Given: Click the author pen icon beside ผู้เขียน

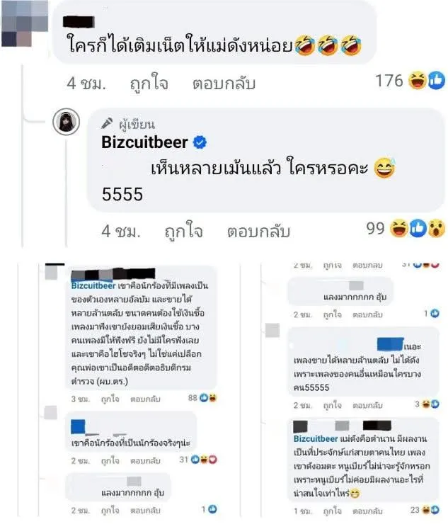Looking at the screenshot, I should click(107, 123).
